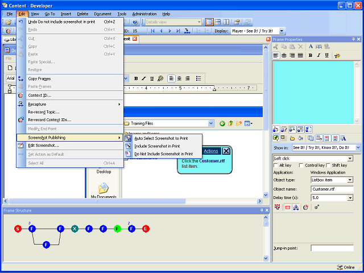Open the Administration menu
The image size is (364, 273).
[144, 14]
